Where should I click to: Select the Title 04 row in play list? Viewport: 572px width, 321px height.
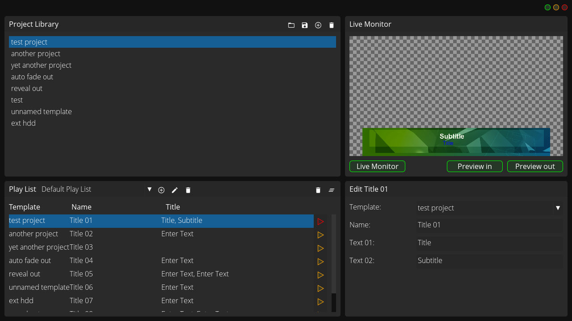click(161, 261)
